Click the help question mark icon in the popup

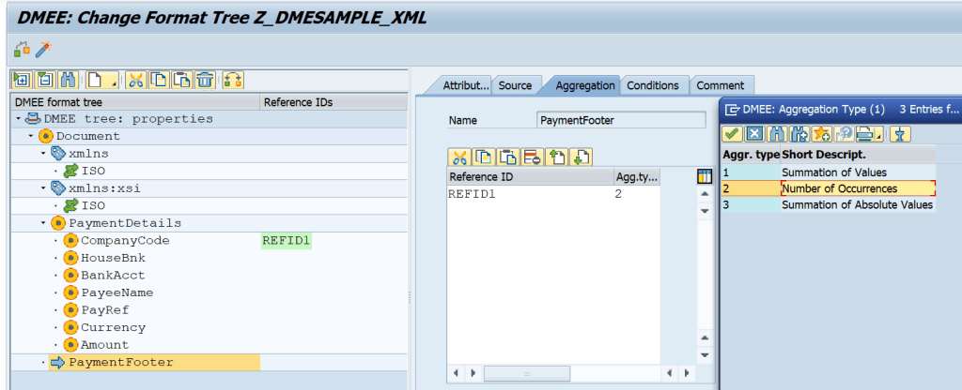(x=845, y=133)
